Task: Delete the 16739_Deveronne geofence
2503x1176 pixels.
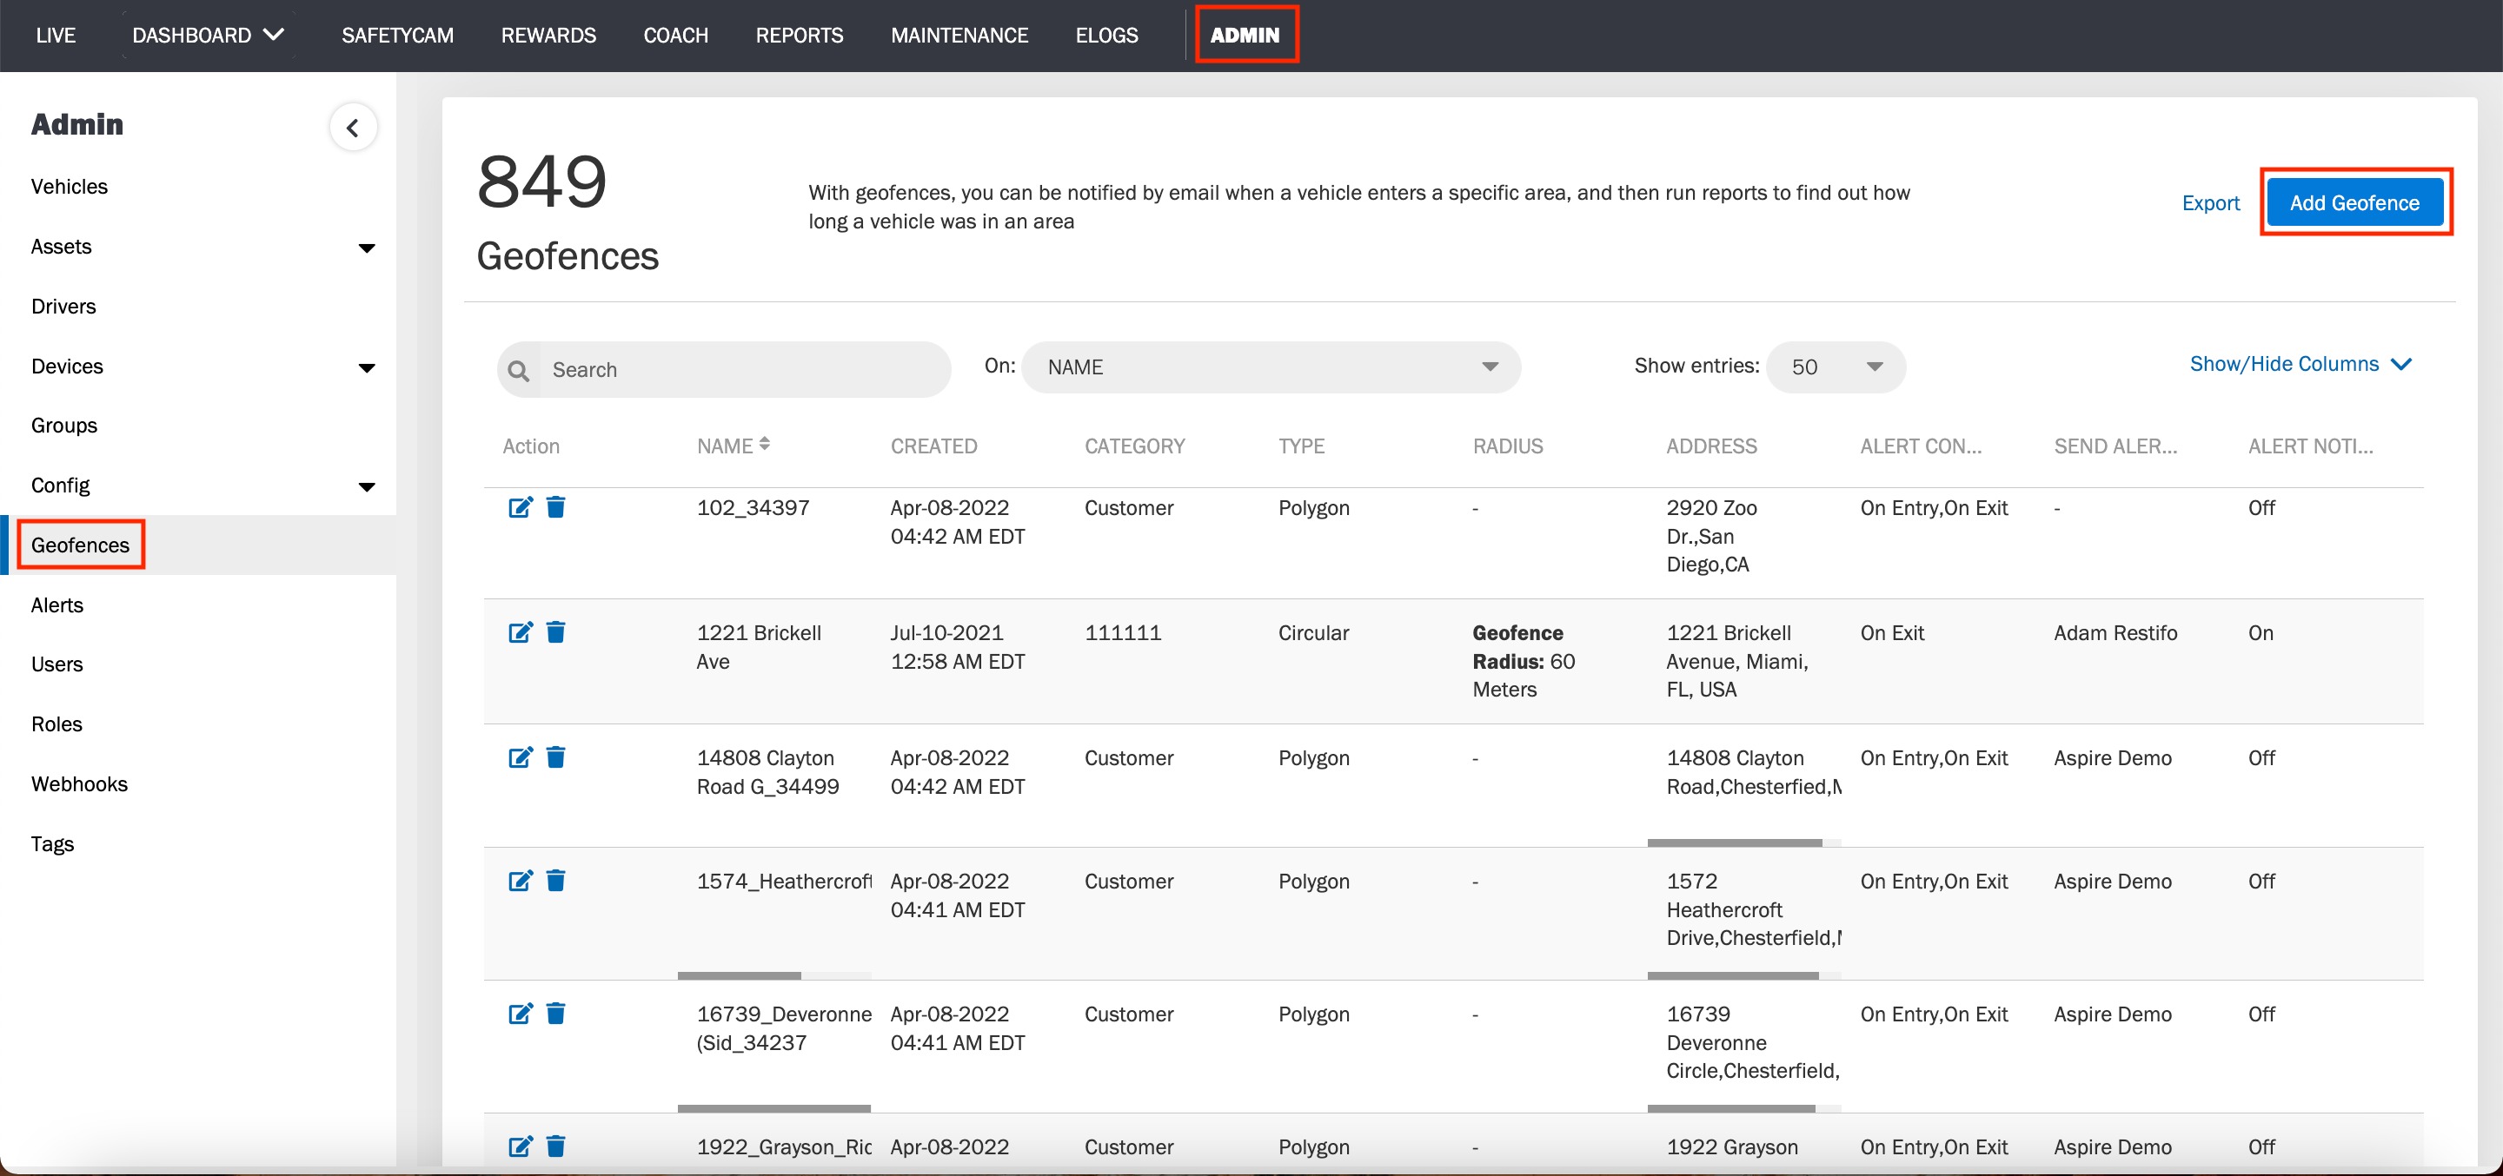Action: pyautogui.click(x=556, y=1013)
